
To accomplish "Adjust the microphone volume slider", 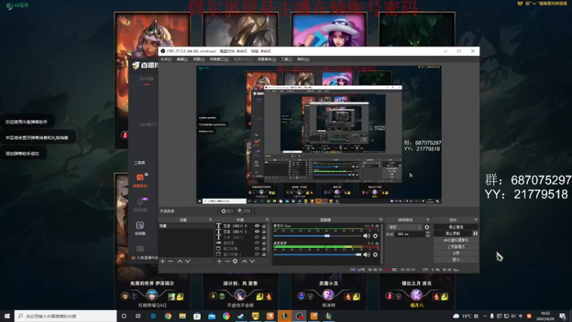I will (x=317, y=236).
